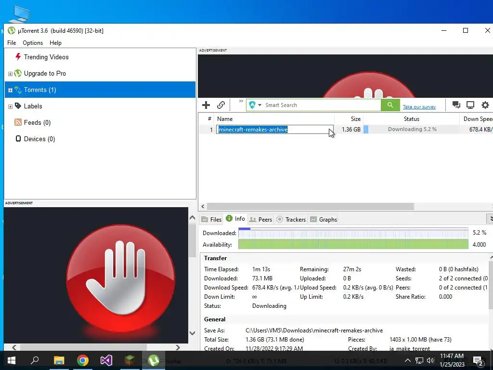Expand the toolbar overflow chevron
Viewport: 493px width, 370px height.
click(241, 101)
